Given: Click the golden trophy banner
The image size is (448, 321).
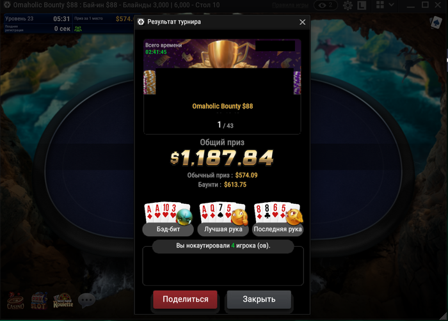Looking at the screenshot, I should click(222, 54).
